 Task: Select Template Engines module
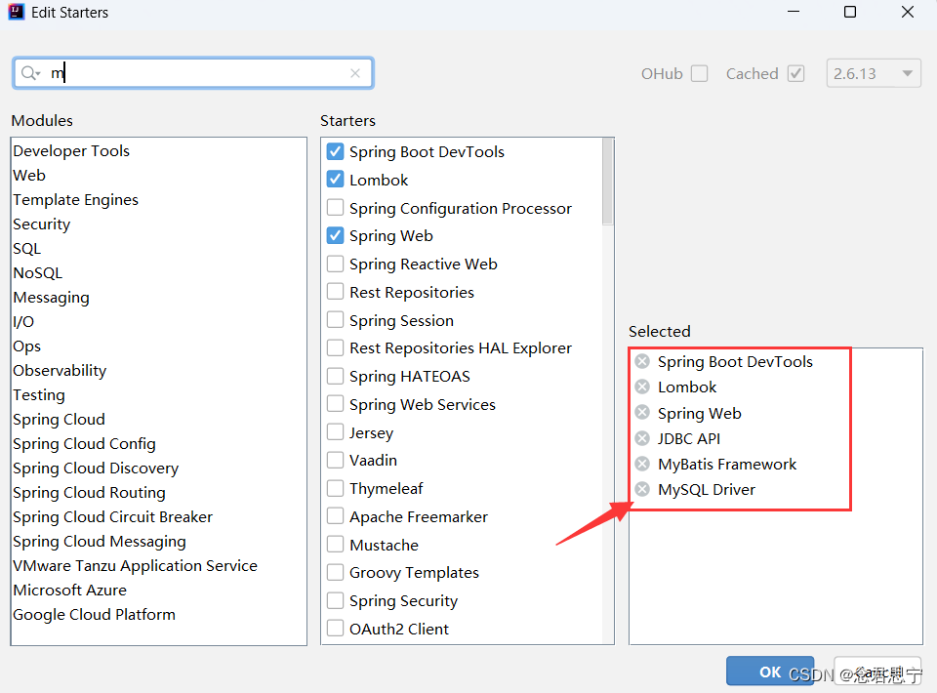click(75, 199)
